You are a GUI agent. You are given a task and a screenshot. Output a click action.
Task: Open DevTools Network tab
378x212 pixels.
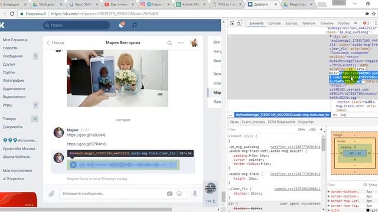point(309,24)
